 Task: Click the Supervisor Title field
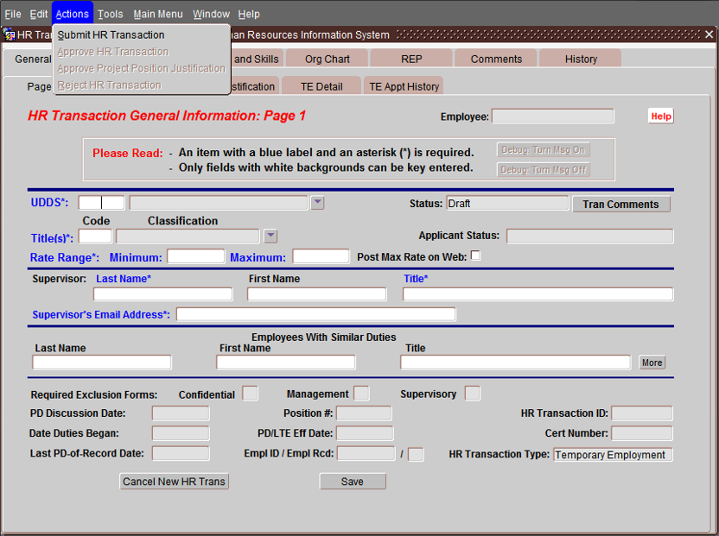click(538, 294)
